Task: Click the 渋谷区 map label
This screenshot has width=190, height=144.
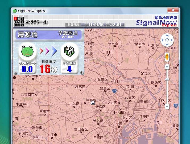Action: [98, 121]
